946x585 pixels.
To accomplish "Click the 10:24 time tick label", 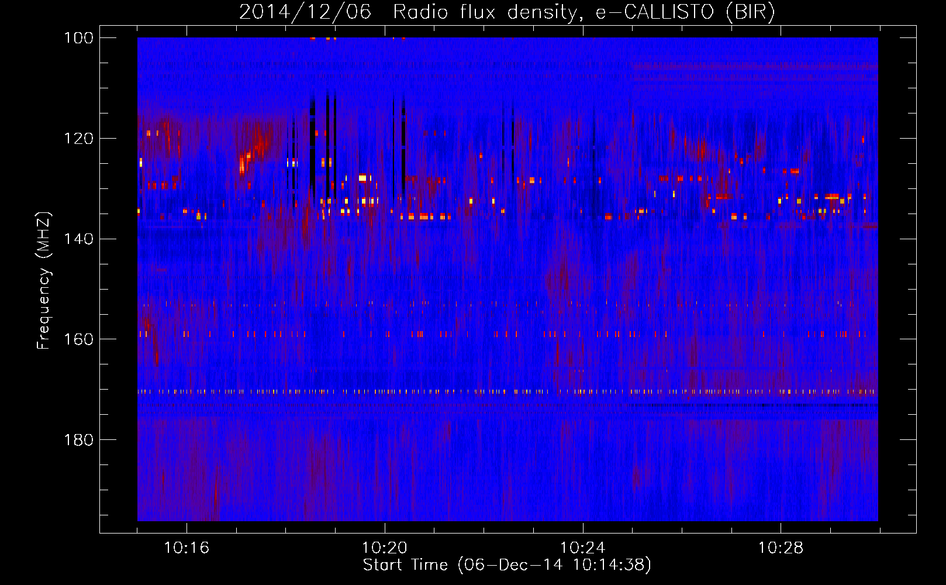I will pos(583,548).
